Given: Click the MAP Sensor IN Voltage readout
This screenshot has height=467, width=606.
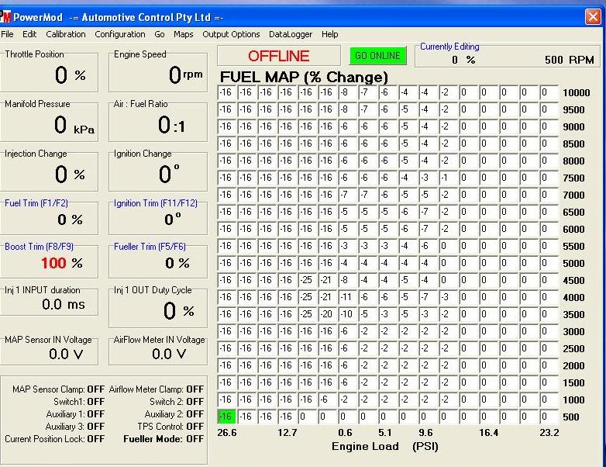Looking at the screenshot, I should pyautogui.click(x=66, y=354).
